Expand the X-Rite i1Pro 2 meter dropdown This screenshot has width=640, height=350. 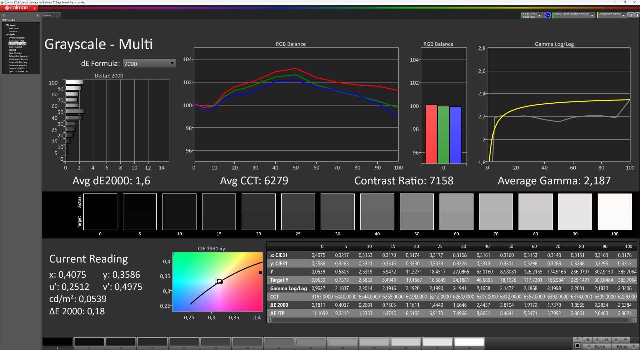539,16
